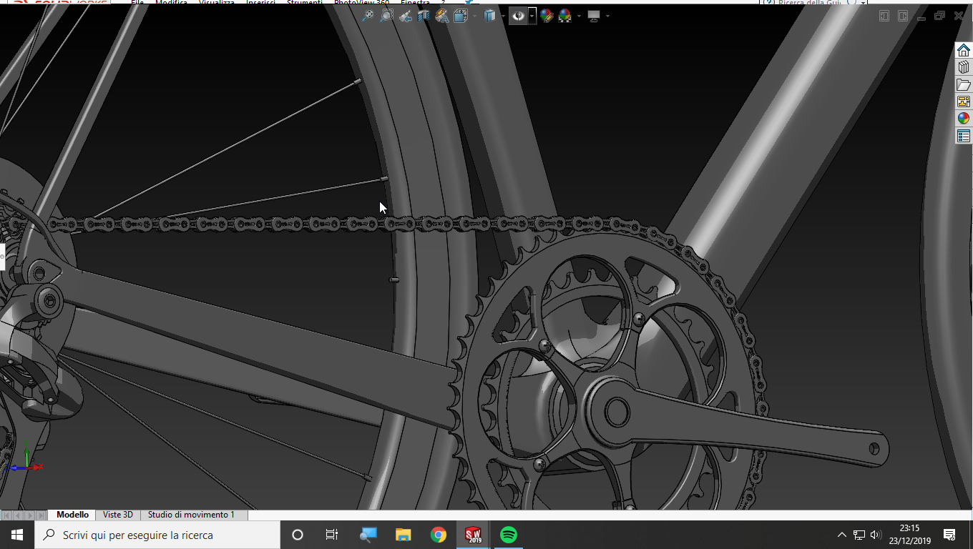Open the Windows Start menu
This screenshot has height=549, width=973.
(x=17, y=535)
